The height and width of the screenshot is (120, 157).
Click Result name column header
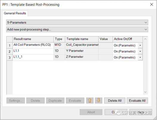pyautogui.click(x=33, y=39)
